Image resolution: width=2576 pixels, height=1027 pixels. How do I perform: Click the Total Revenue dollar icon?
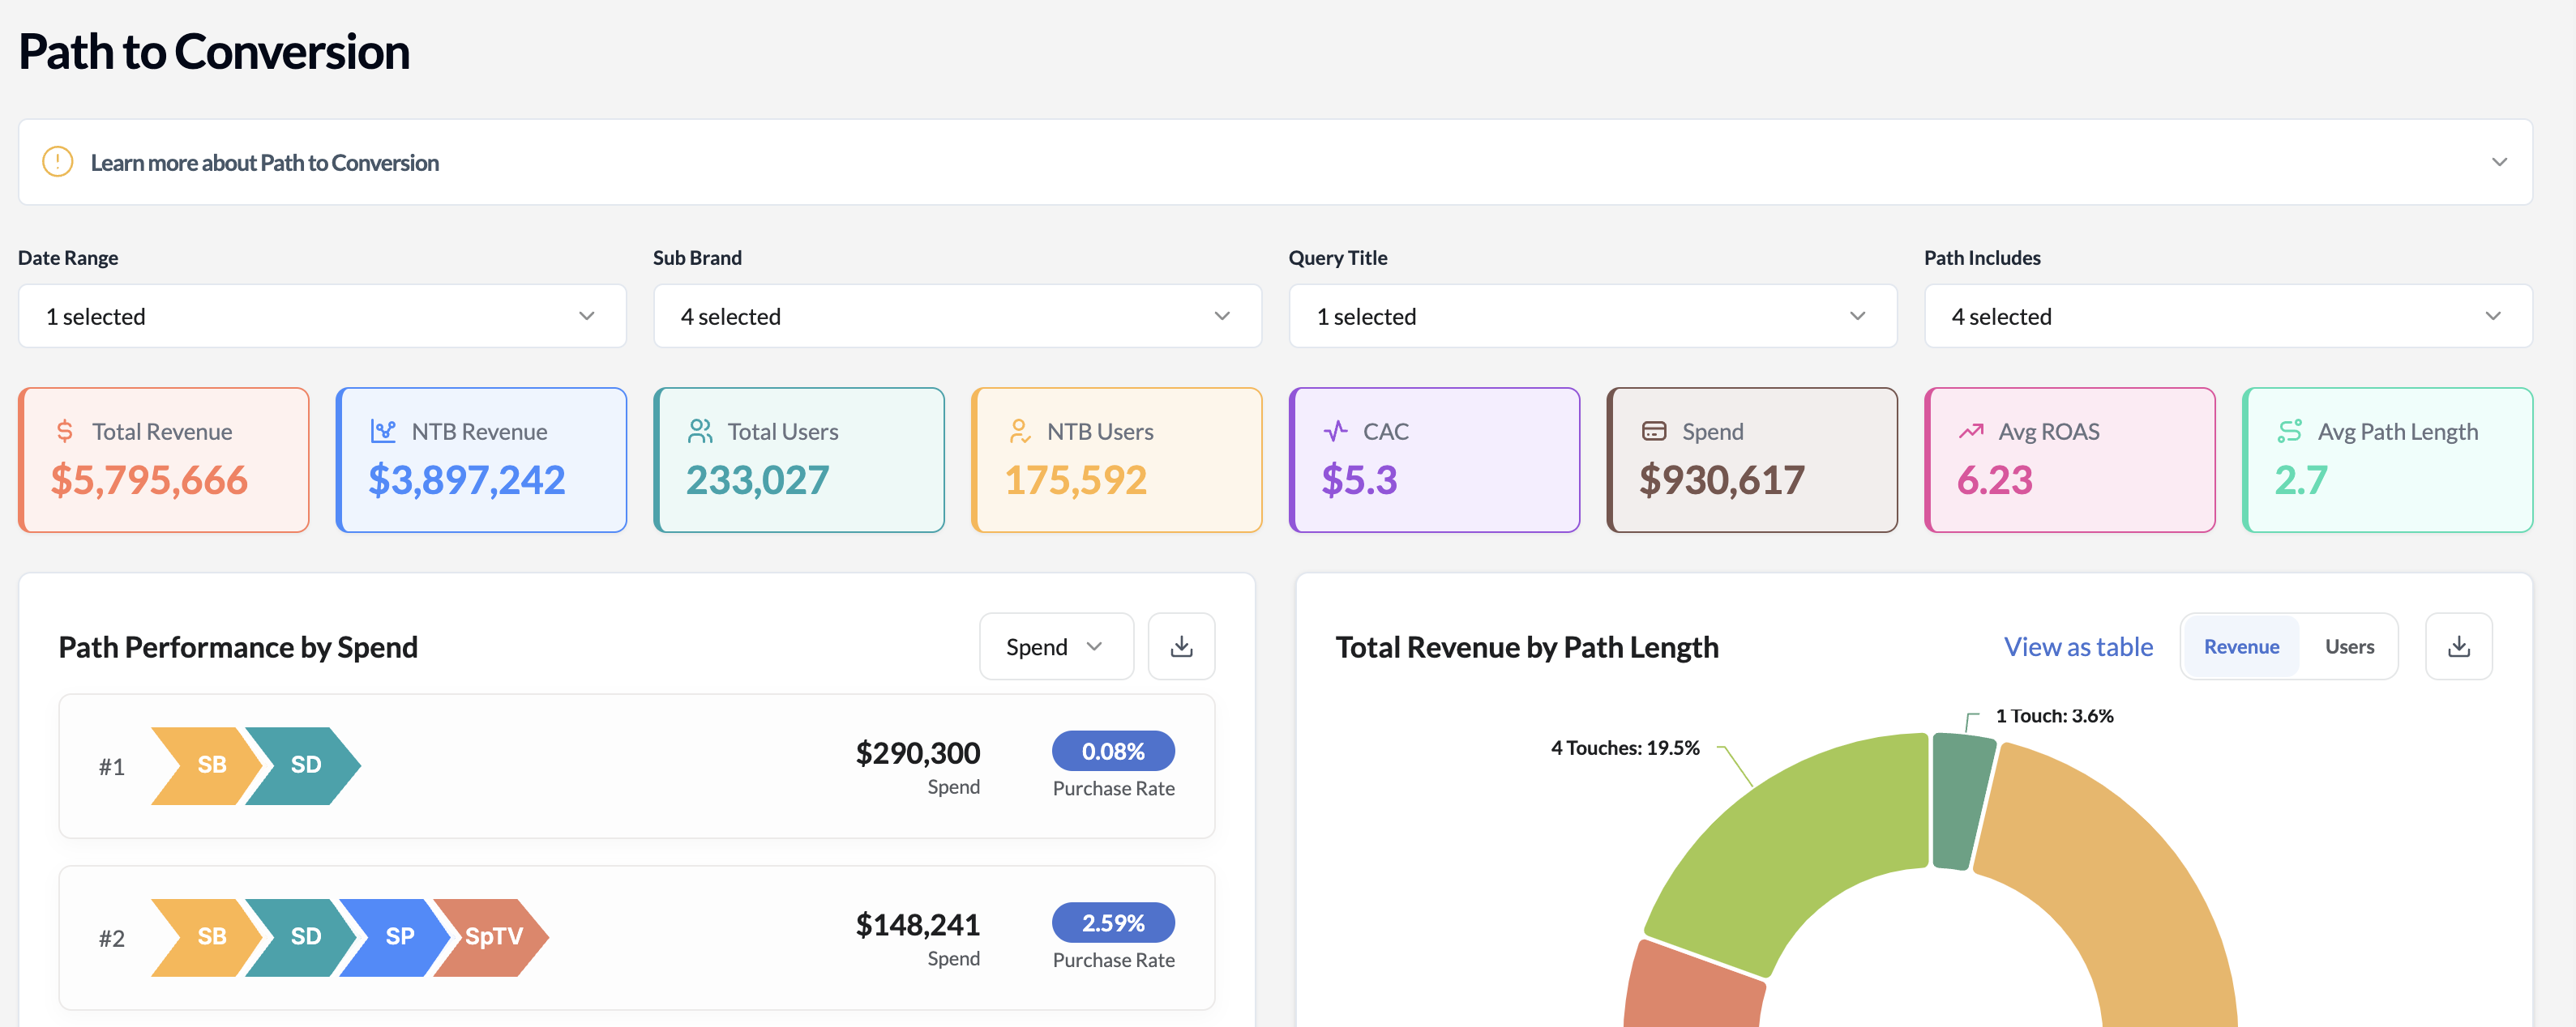click(65, 432)
